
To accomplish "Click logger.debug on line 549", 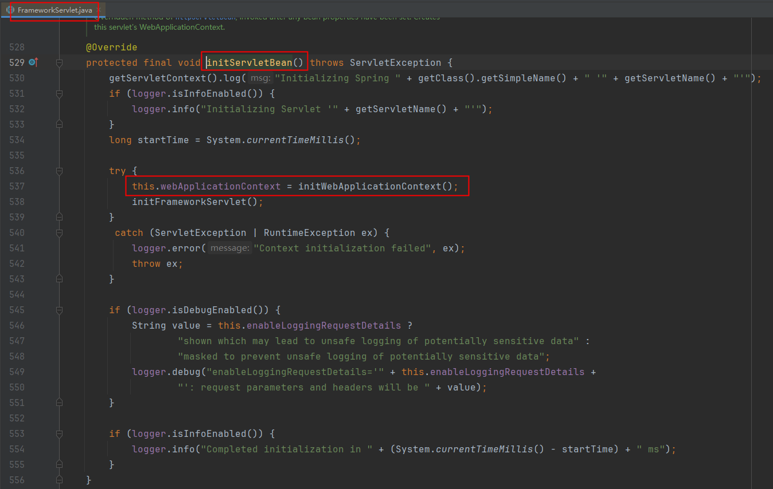I will (x=166, y=372).
